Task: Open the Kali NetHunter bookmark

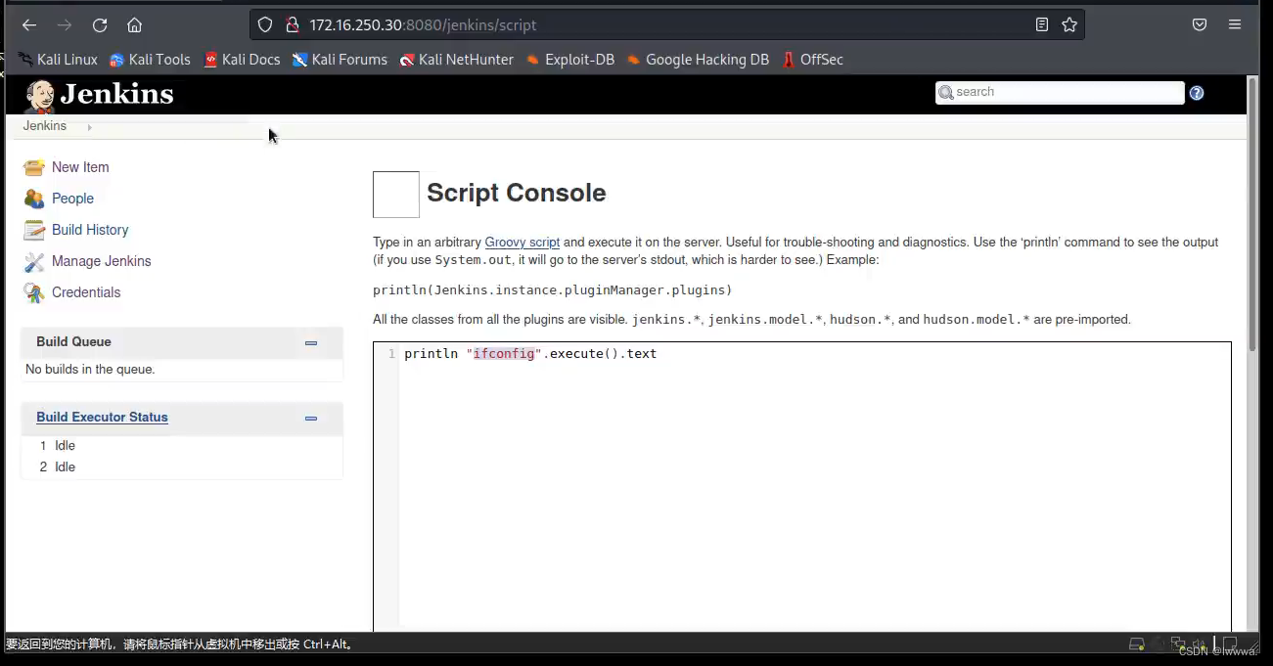Action: point(456,60)
